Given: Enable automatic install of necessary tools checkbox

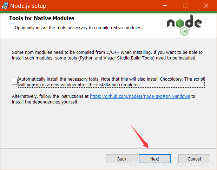Looking at the screenshot, I should tap(15, 82).
